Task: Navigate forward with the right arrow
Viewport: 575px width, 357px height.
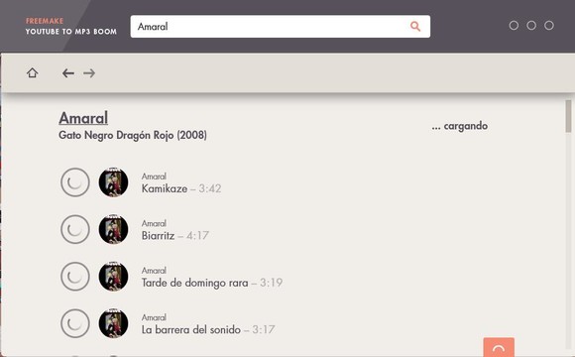Action: click(89, 73)
